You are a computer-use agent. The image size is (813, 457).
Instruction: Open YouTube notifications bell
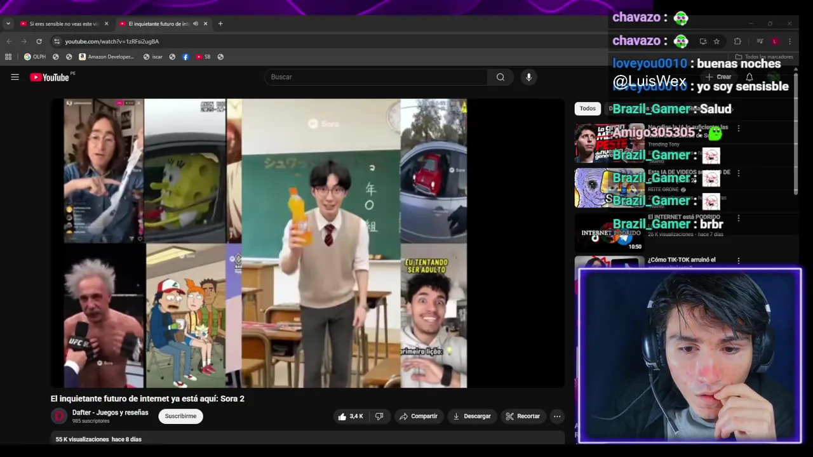point(749,77)
